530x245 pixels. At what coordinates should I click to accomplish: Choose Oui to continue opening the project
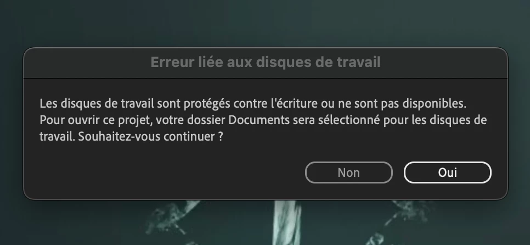click(448, 172)
